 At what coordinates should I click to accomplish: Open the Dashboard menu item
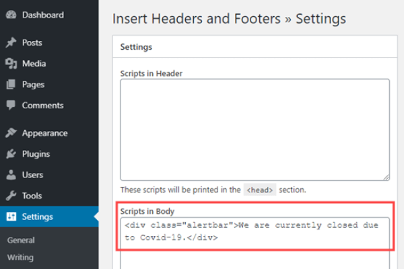pyautogui.click(x=42, y=15)
